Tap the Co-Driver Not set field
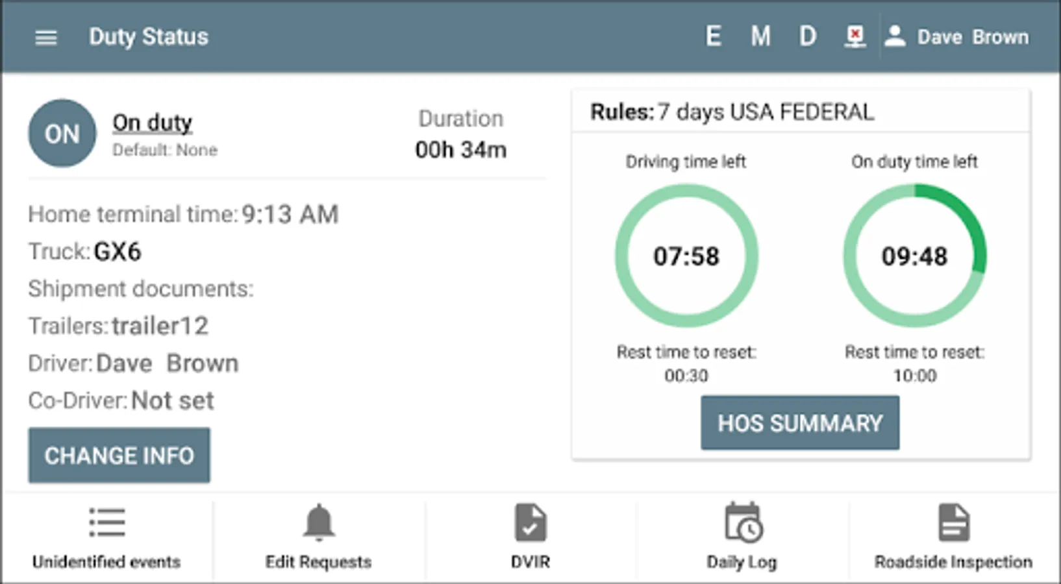 pos(121,400)
